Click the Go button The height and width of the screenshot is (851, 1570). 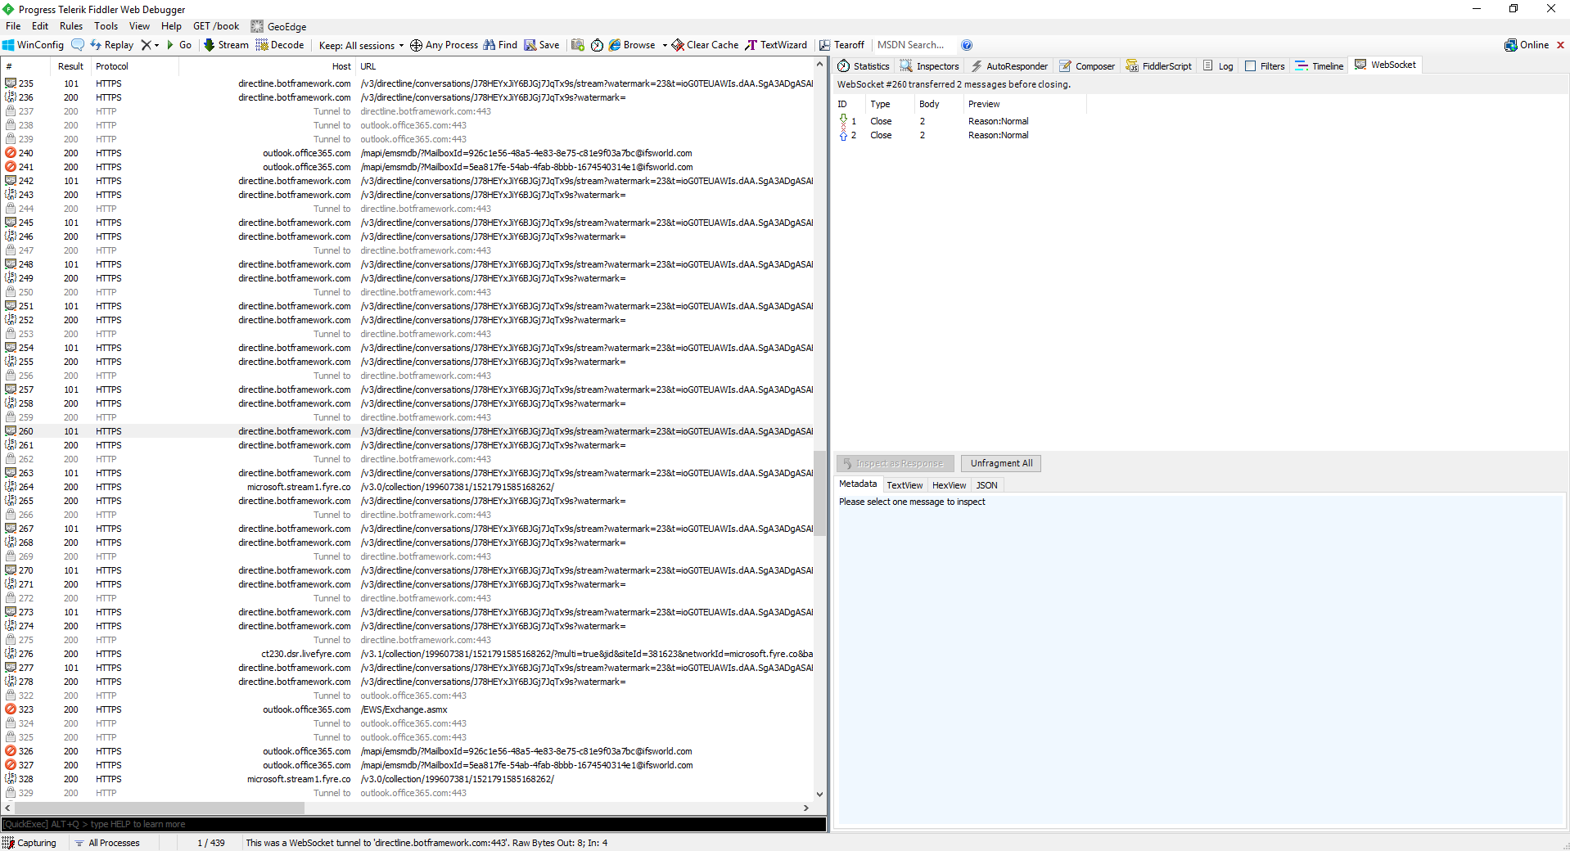180,45
